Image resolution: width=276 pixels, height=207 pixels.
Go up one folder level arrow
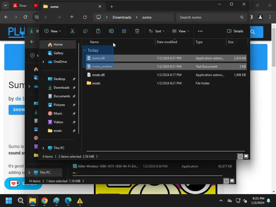point(72,17)
